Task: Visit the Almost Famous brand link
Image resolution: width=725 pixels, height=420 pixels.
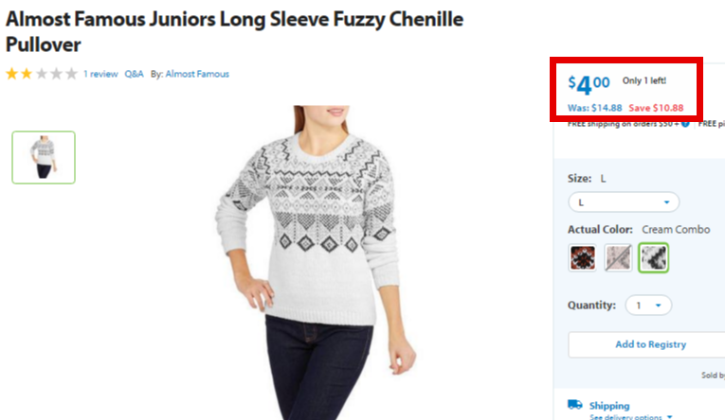Action: point(197,74)
